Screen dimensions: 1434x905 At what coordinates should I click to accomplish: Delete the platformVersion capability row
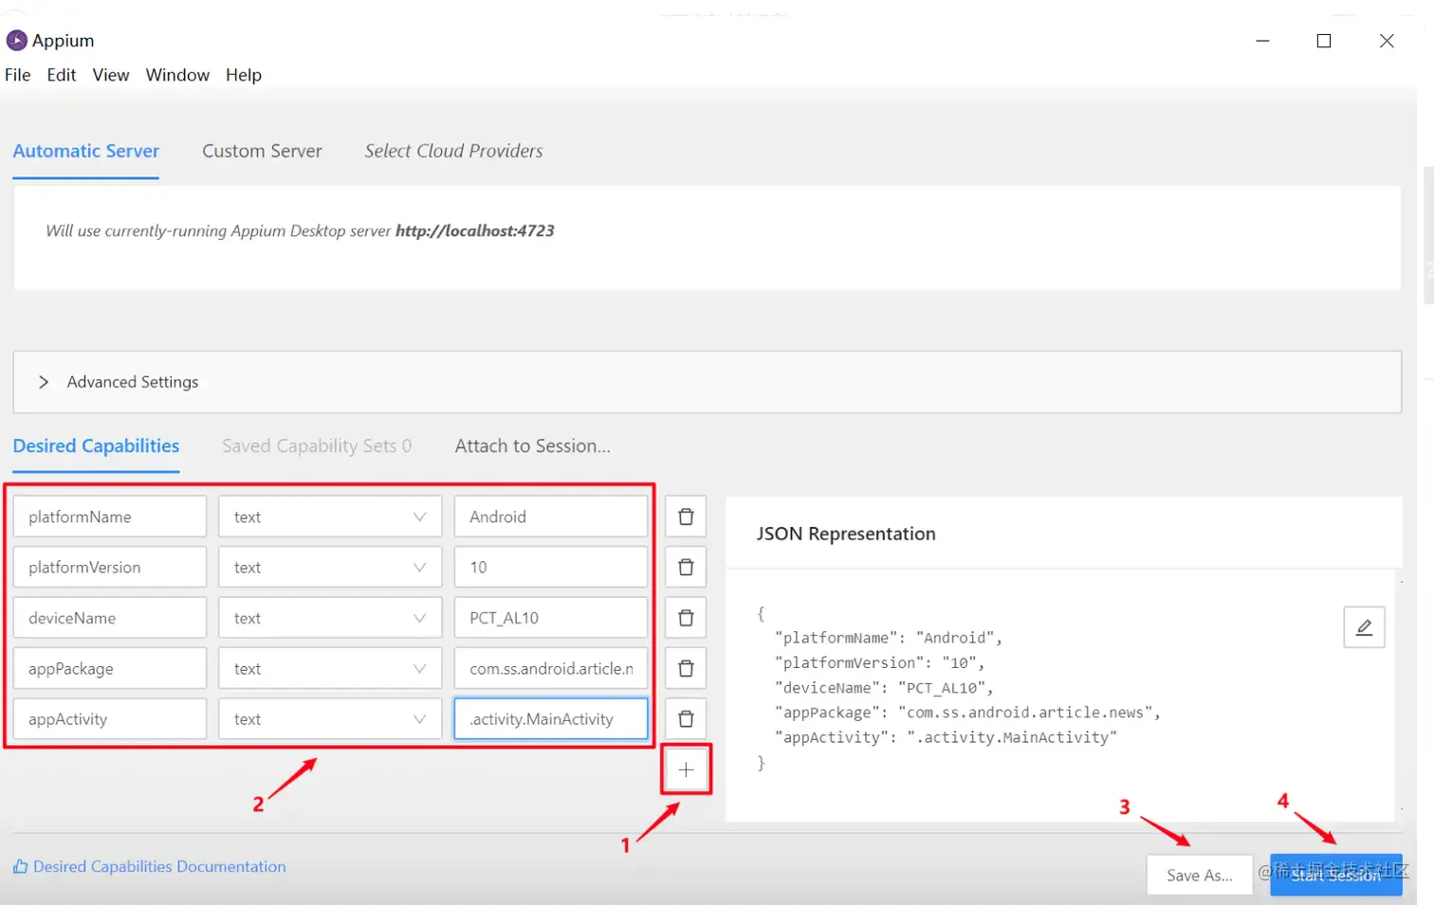click(686, 567)
